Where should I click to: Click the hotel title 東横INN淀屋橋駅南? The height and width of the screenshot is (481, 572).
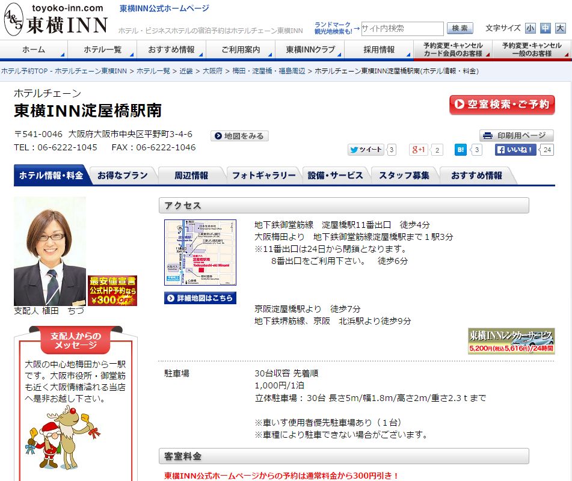pyautogui.click(x=88, y=111)
